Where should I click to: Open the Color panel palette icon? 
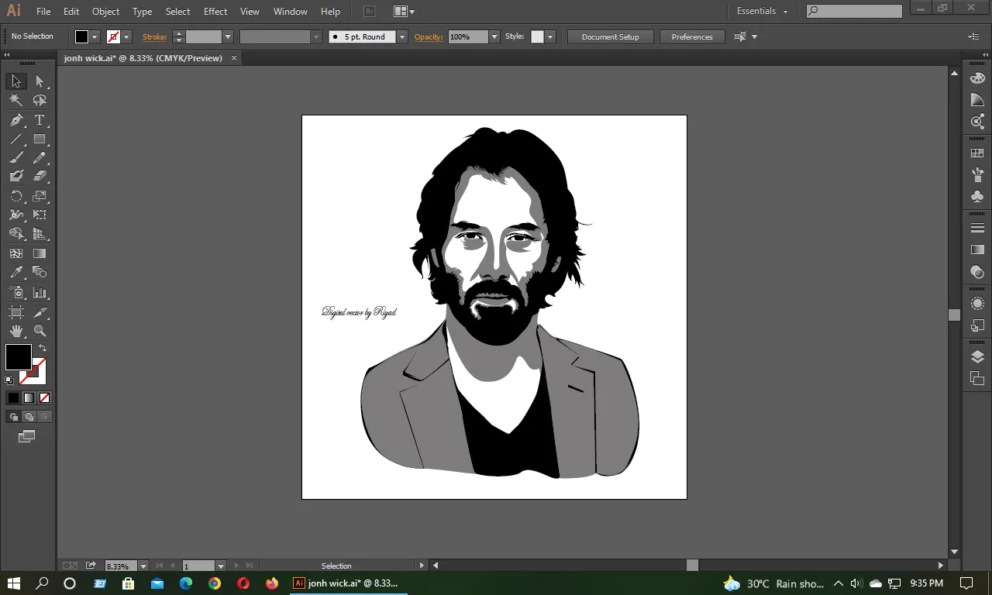click(x=977, y=78)
